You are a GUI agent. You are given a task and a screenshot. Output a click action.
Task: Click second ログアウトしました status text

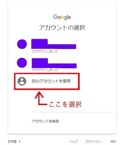(45, 70)
